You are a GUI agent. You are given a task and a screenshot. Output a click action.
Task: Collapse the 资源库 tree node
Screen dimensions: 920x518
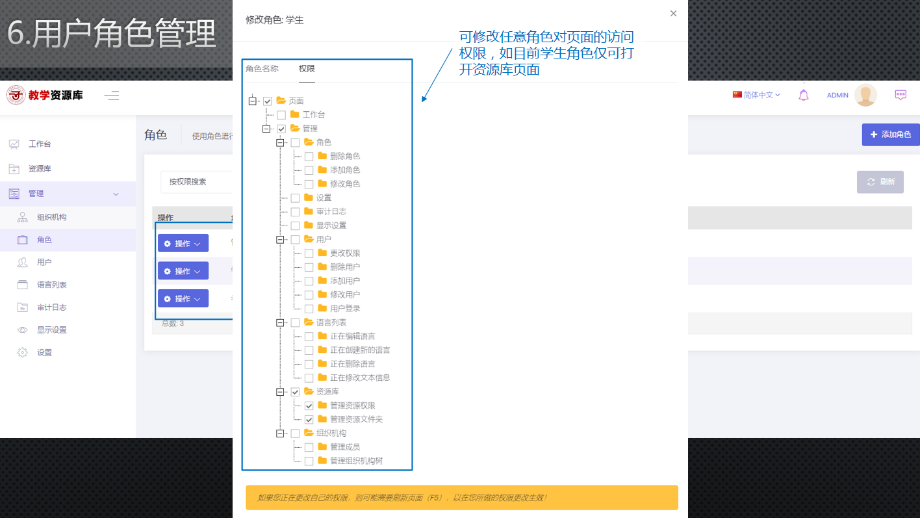tap(280, 391)
